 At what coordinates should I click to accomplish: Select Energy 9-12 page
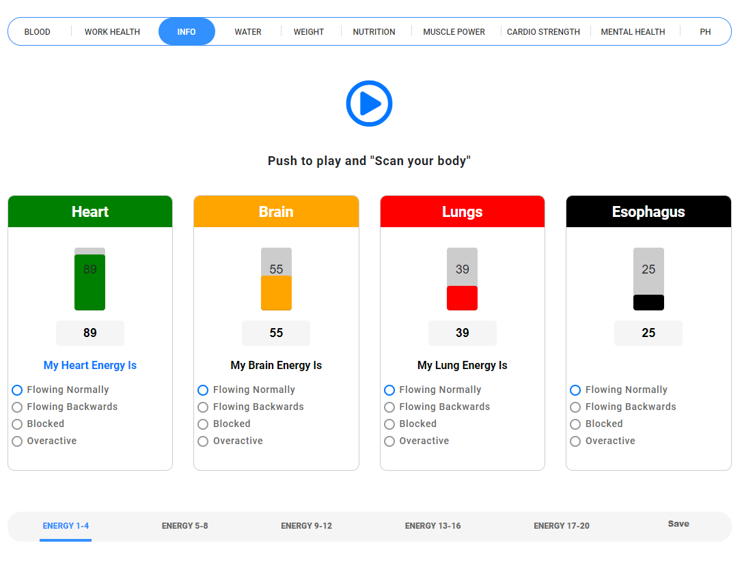click(x=306, y=526)
